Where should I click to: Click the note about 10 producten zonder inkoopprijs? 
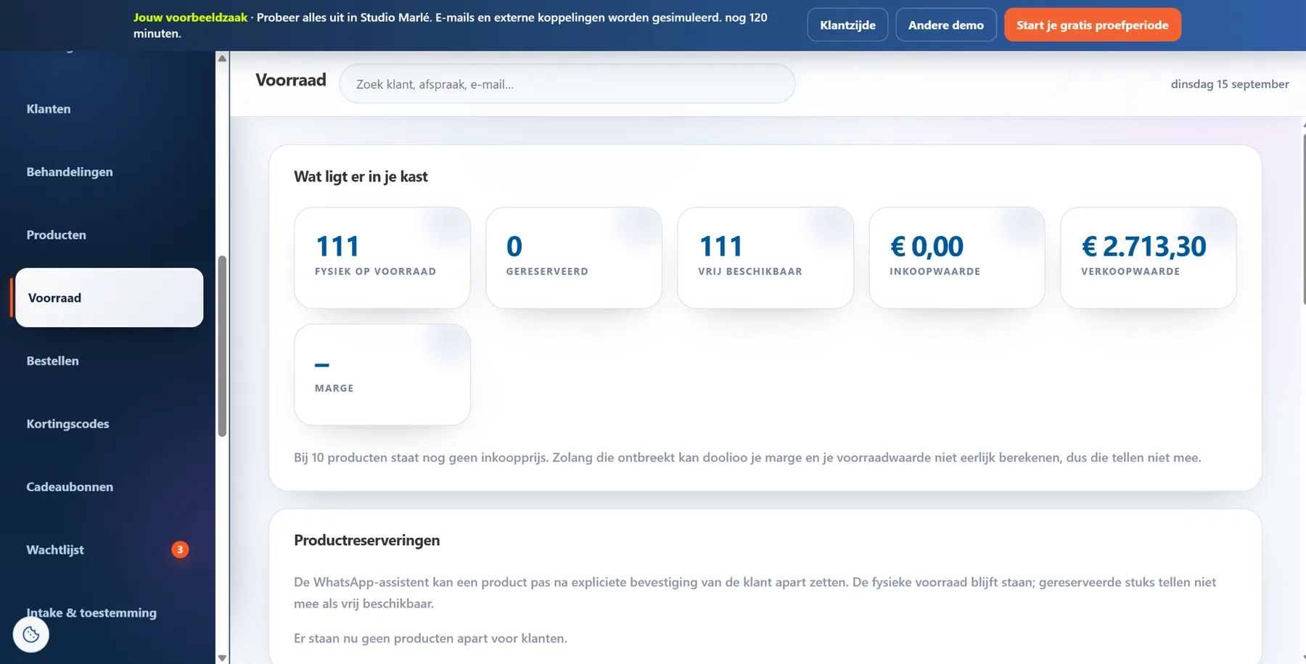click(x=747, y=457)
